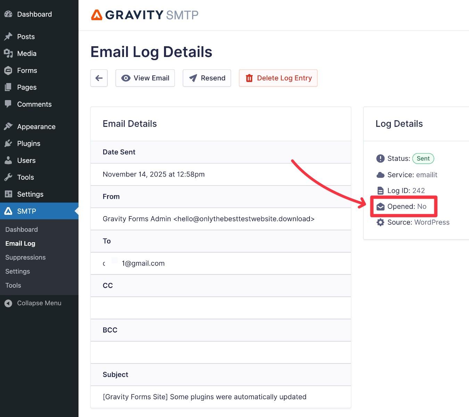Switch to the Suppressions page
This screenshot has height=417, width=469.
tap(25, 257)
